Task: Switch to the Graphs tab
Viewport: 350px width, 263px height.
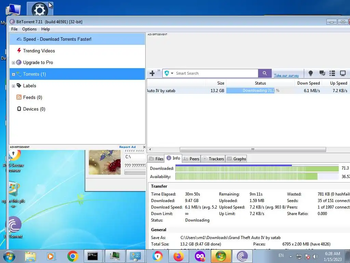Action: [237, 159]
